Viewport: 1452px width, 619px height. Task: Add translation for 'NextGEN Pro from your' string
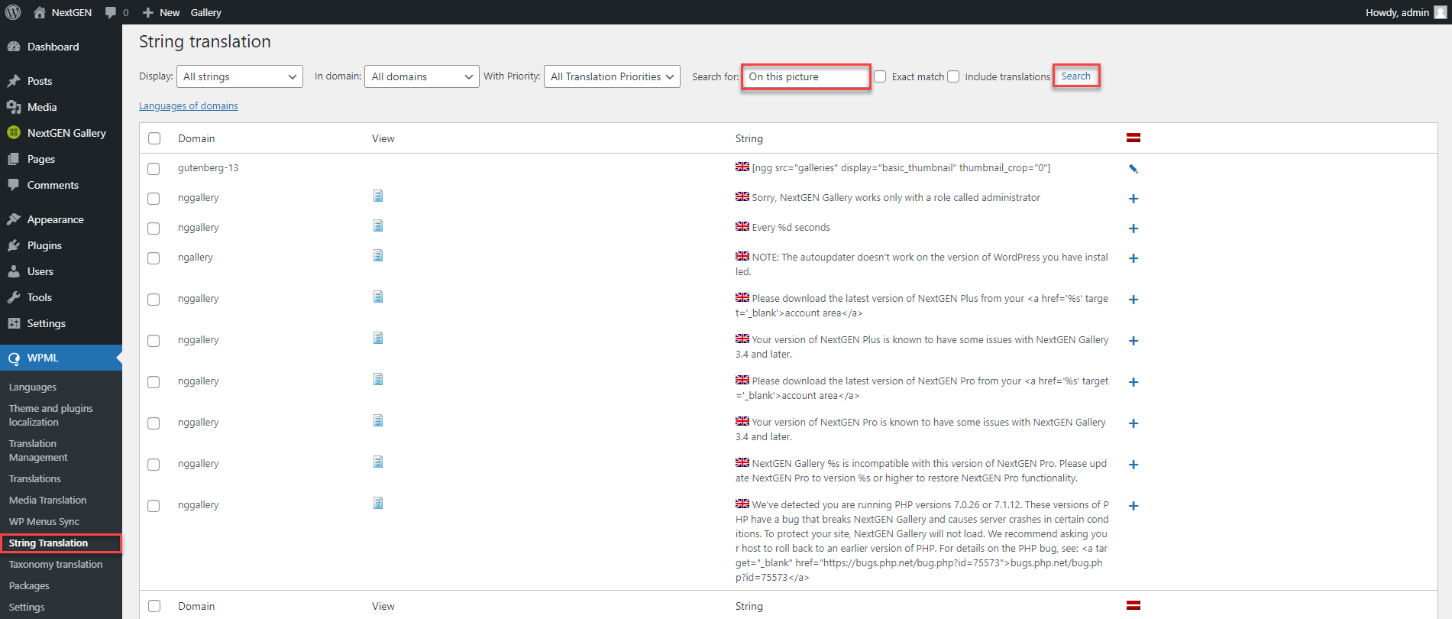point(1133,382)
